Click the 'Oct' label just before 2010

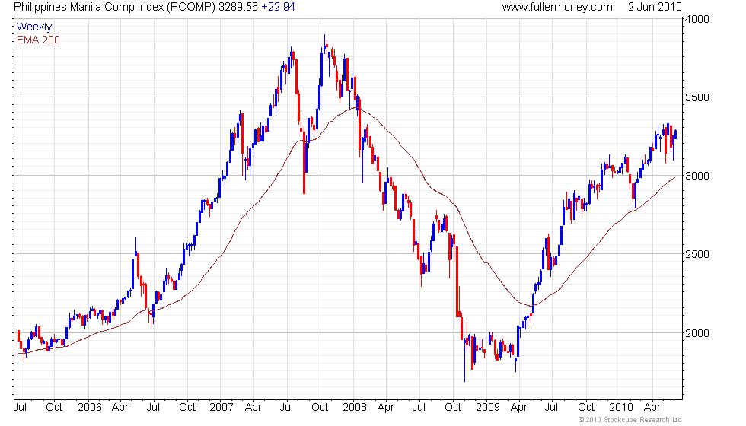[586, 408]
